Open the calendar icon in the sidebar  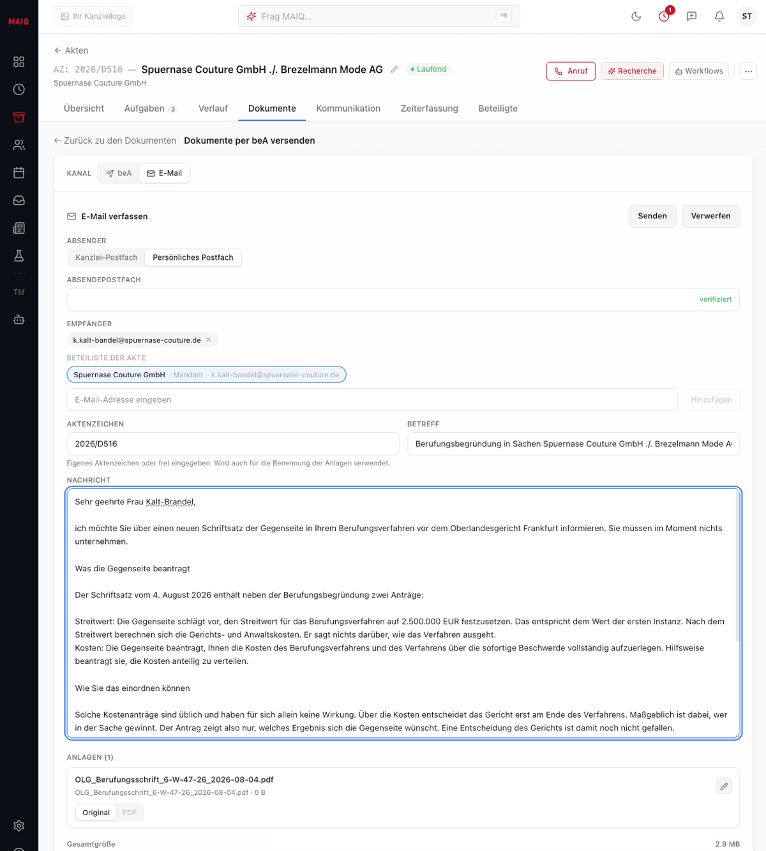coord(19,172)
